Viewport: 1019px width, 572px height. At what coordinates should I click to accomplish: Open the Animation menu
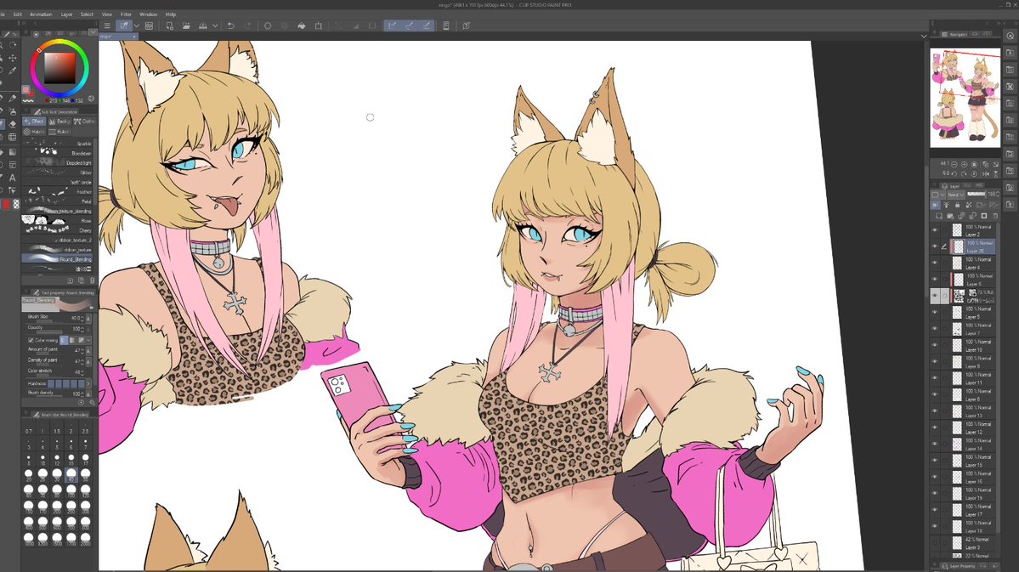(x=41, y=14)
